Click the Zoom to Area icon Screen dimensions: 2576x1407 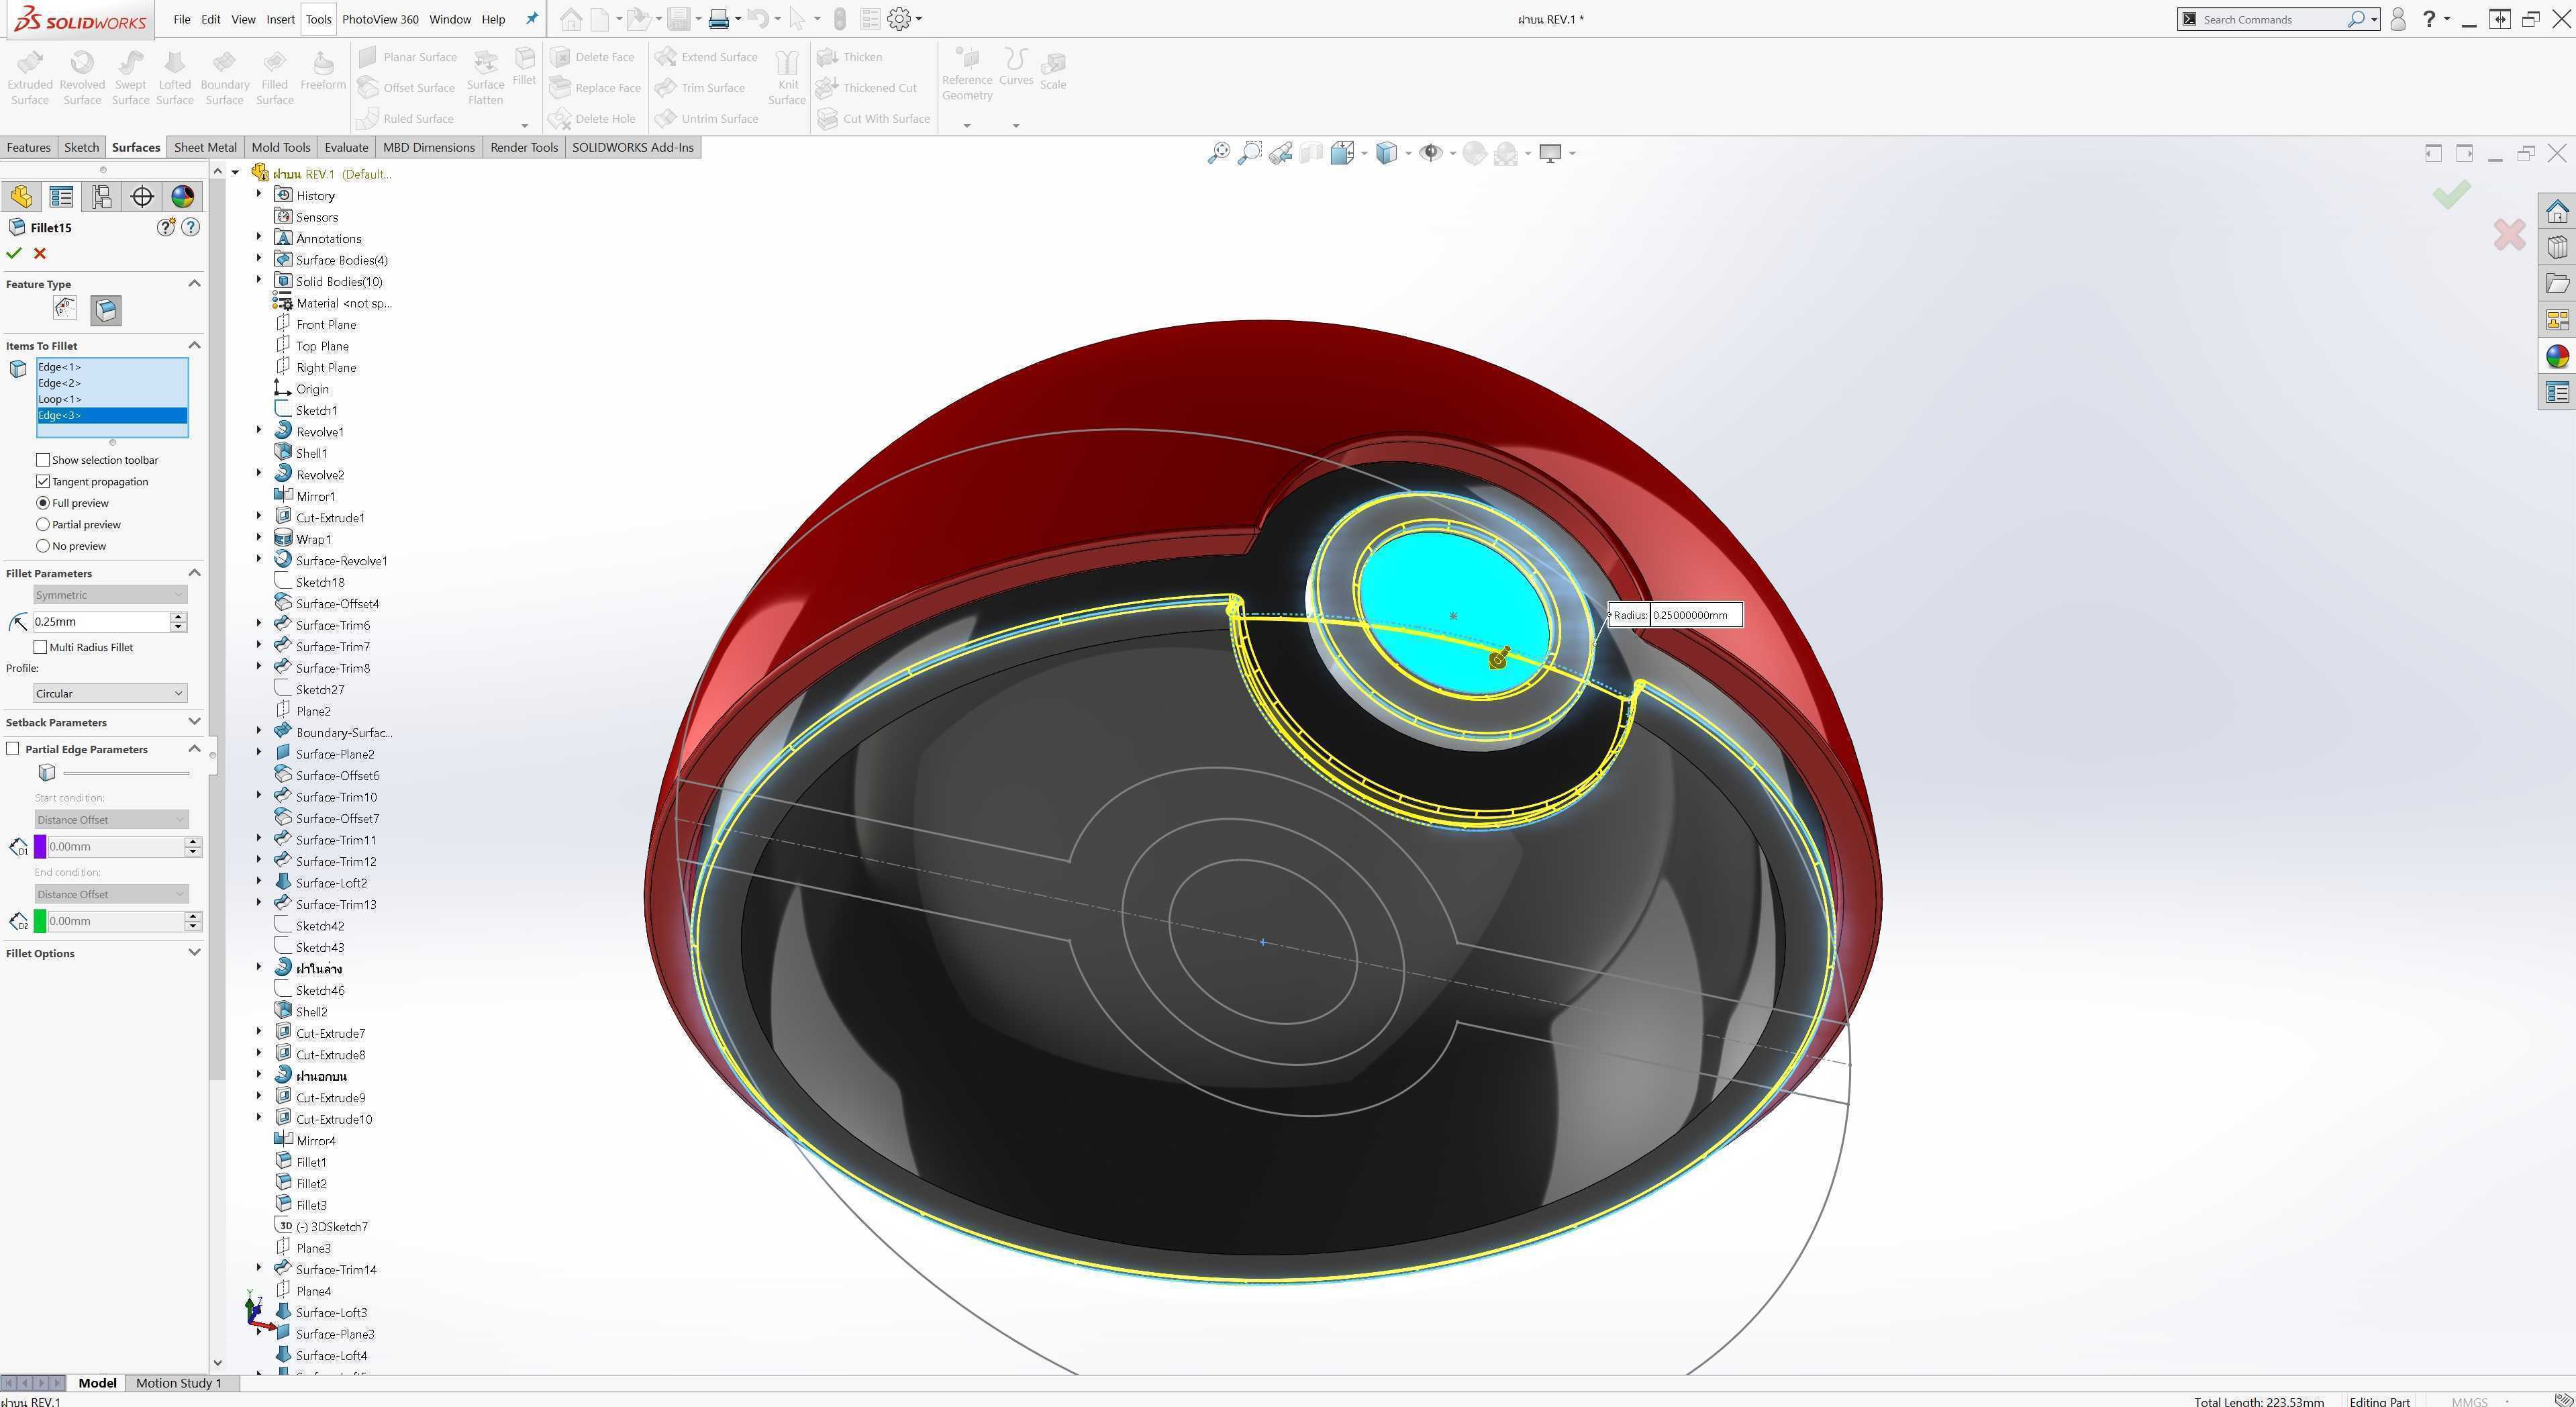[1249, 153]
